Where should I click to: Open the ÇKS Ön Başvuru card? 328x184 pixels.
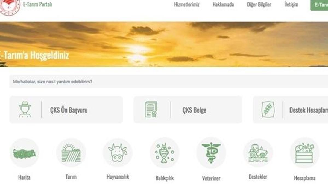pos(66,110)
